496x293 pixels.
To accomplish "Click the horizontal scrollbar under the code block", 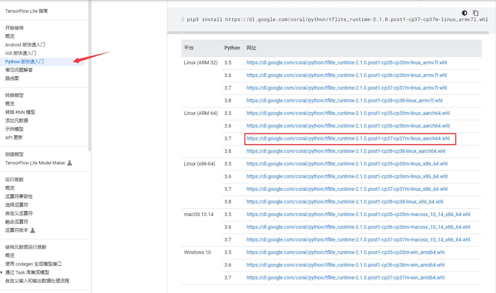I will [328, 33].
